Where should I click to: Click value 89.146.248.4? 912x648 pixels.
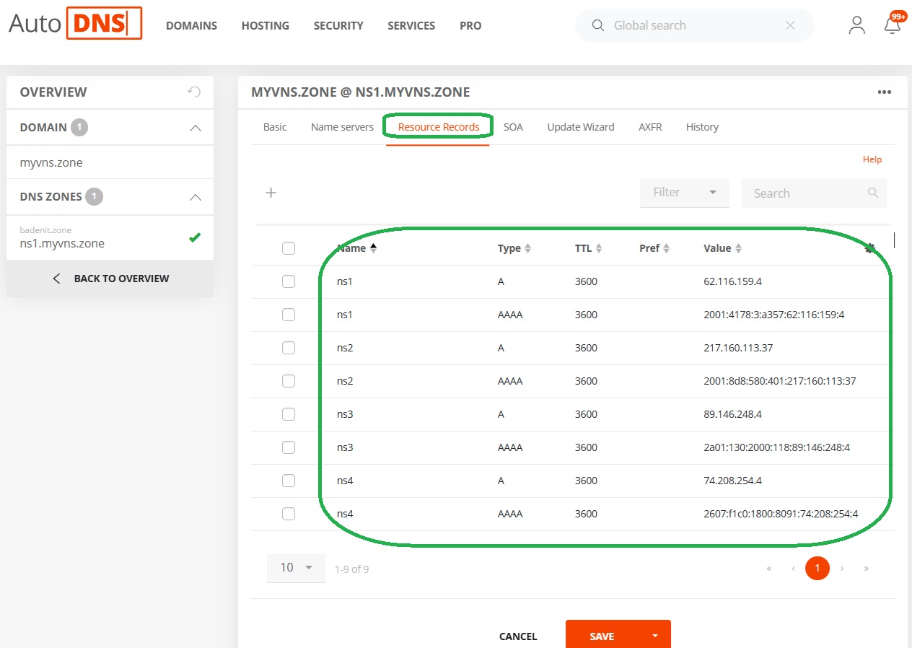[732, 414]
